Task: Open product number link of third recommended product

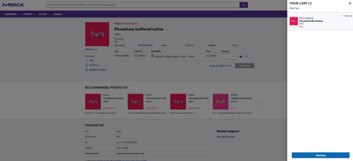Action: [191, 95]
